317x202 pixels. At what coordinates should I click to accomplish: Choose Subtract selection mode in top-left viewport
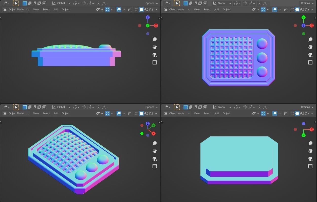[34, 3]
